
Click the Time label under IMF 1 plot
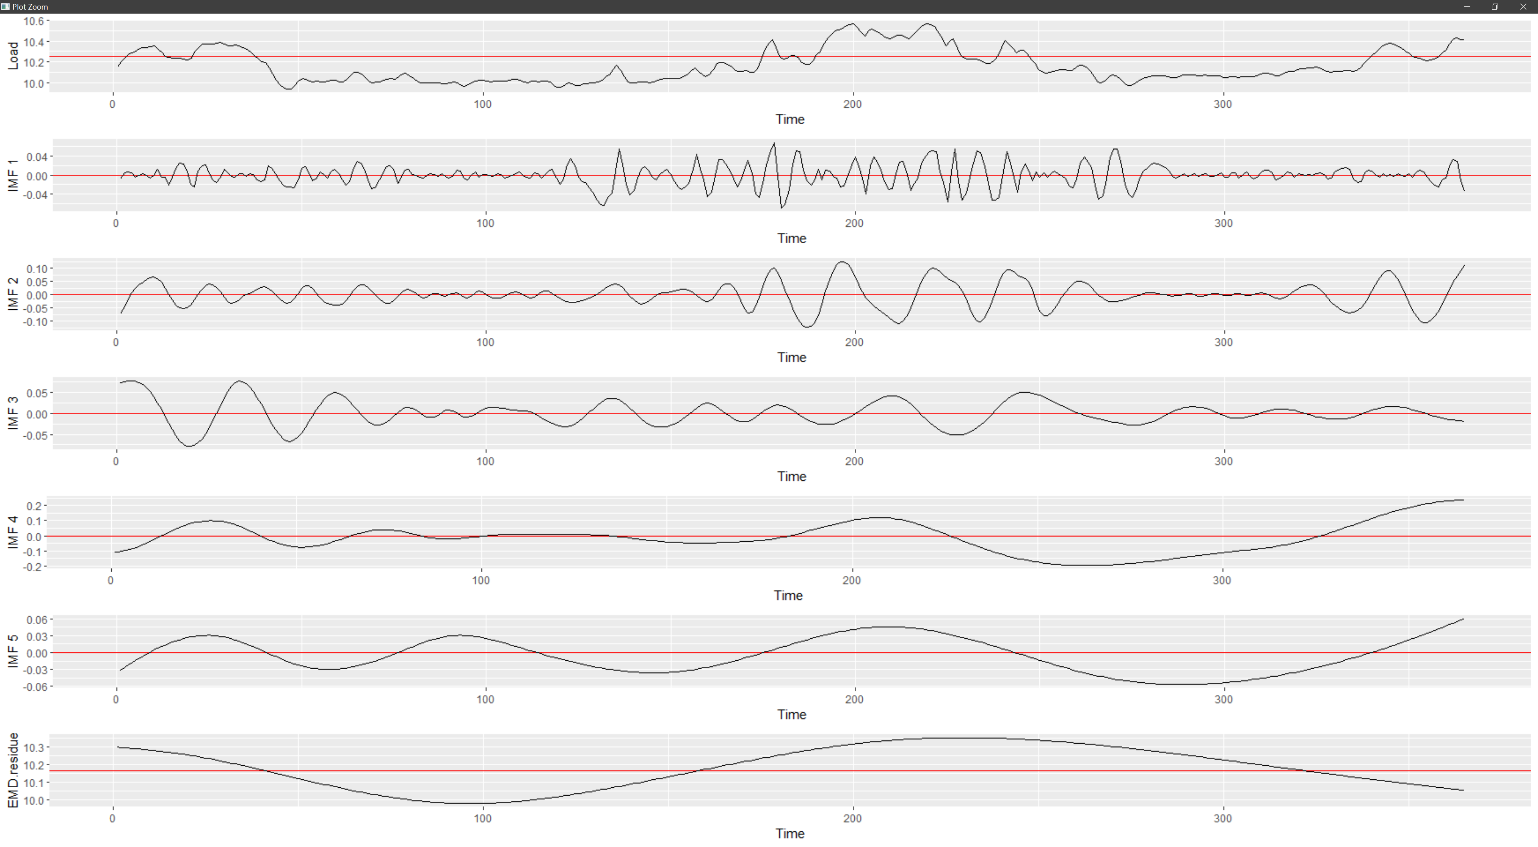[791, 238]
